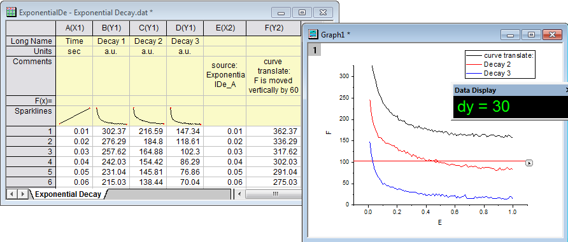
Task: Click the Sparklines row label
Action: [x=31, y=116]
